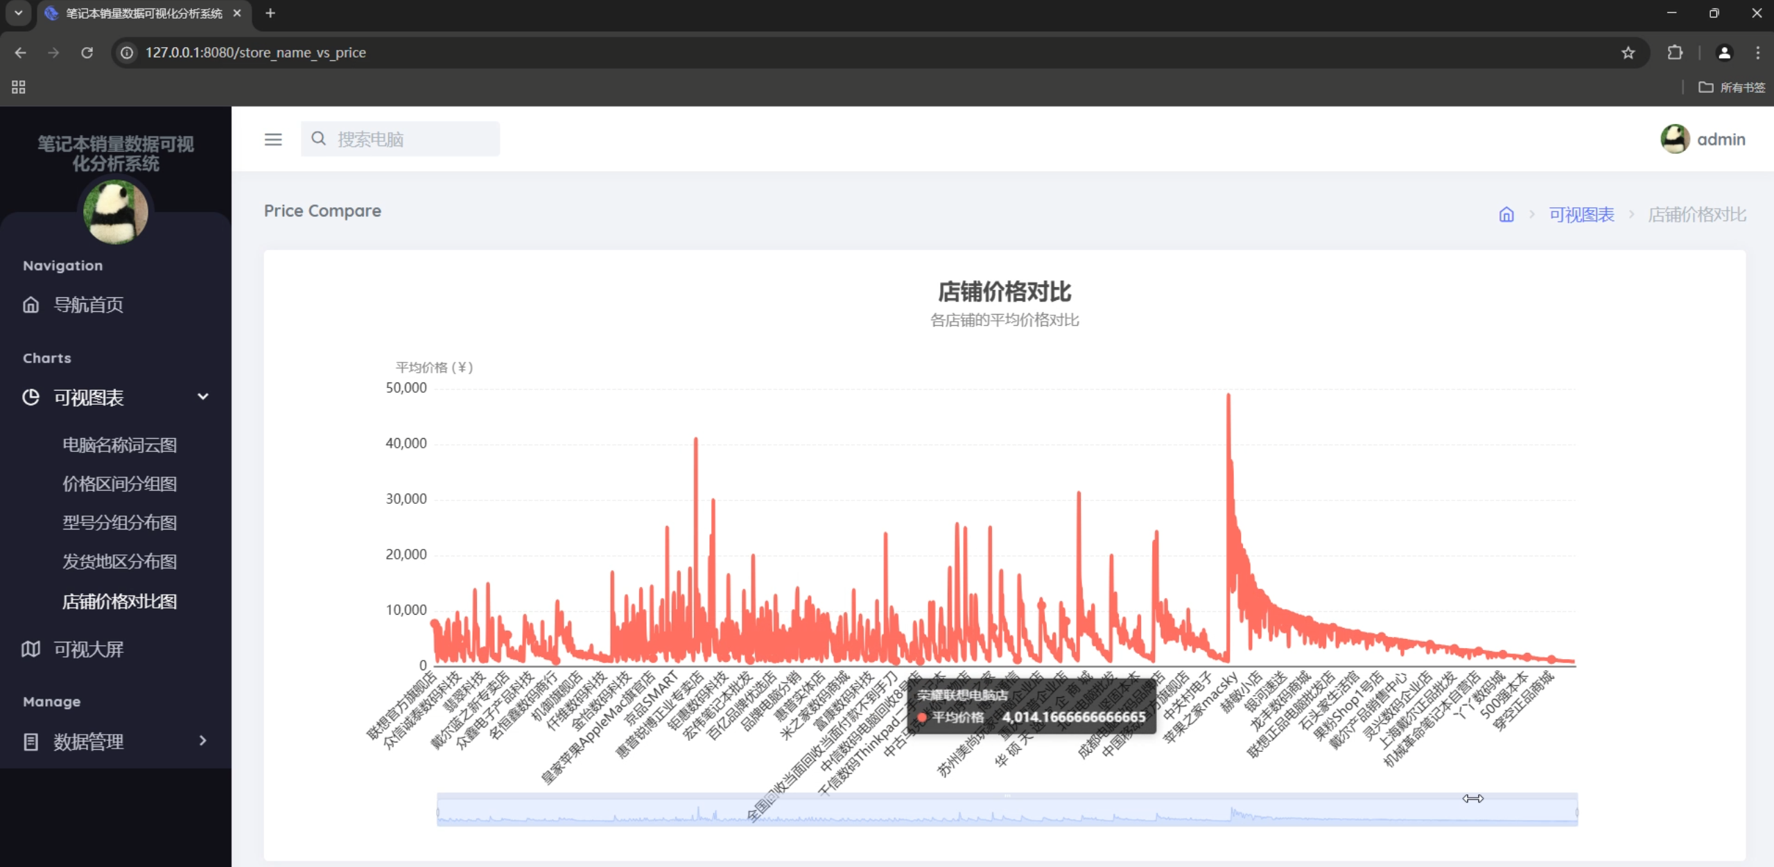Click the browser address bar URL

[x=255, y=53]
